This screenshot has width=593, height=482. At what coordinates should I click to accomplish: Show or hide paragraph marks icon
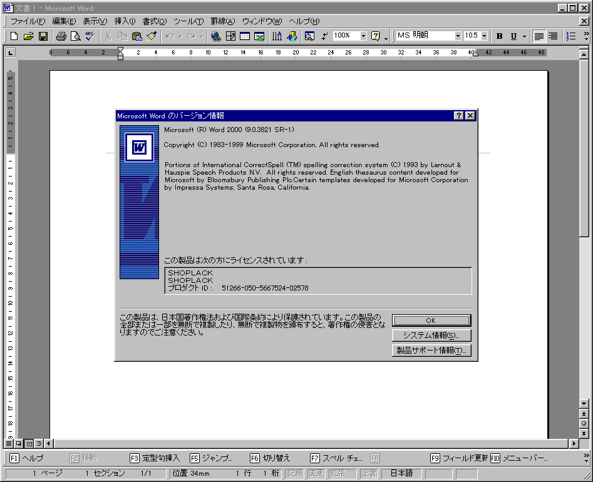coord(324,36)
